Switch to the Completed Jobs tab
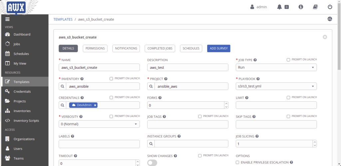 pyautogui.click(x=160, y=49)
